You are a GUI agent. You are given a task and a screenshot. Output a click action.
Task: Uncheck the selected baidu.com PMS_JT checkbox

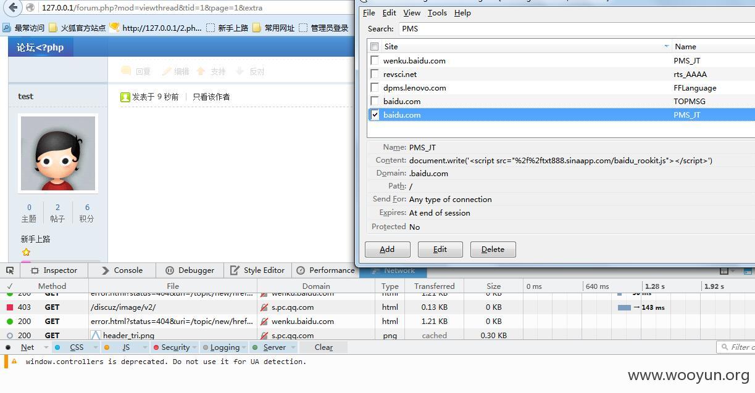click(375, 115)
